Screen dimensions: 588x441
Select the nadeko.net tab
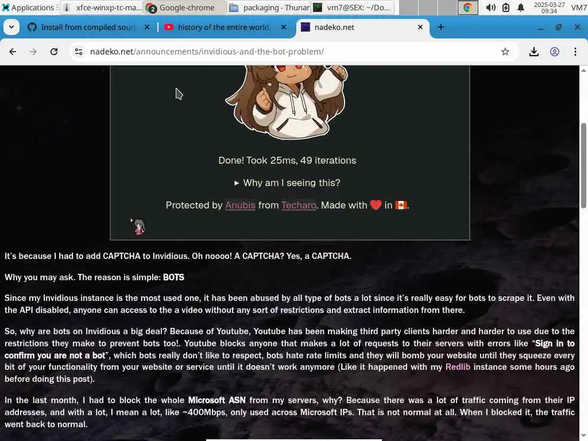coord(363,27)
